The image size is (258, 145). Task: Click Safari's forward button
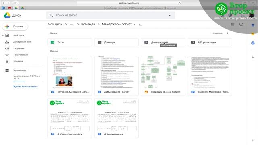[8, 3]
